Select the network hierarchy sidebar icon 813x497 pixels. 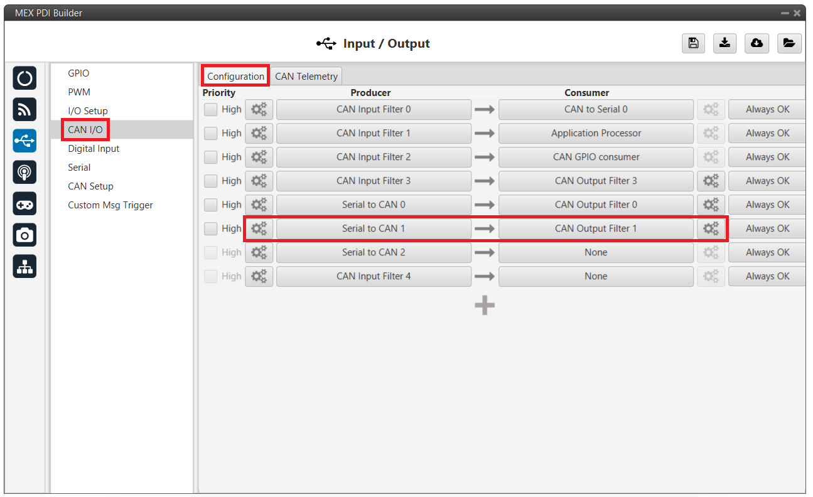click(x=24, y=266)
